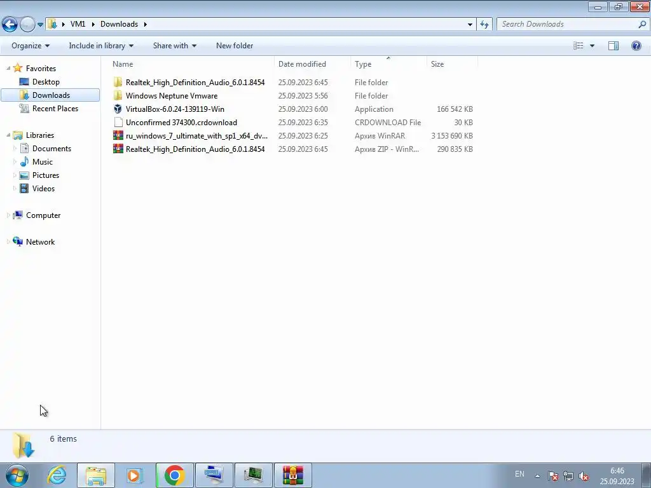The image size is (651, 488).
Task: Expand arrow between VM1 and Downloads
Action: [x=93, y=24]
